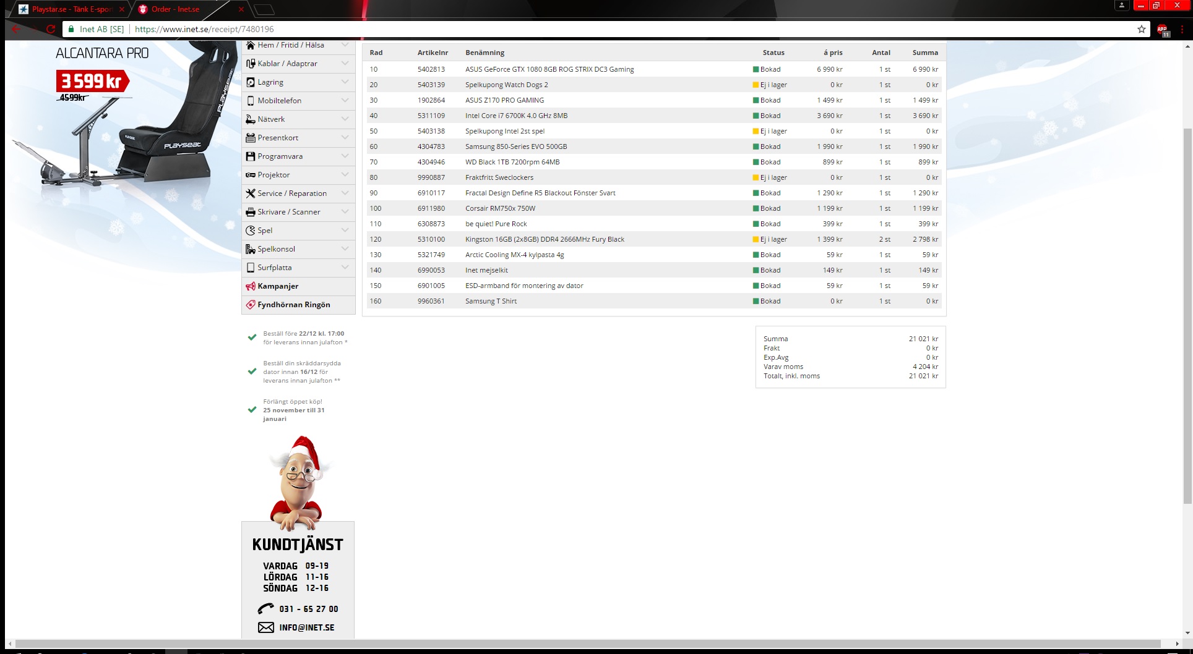Open the Kampanjer menu link

pyautogui.click(x=278, y=286)
